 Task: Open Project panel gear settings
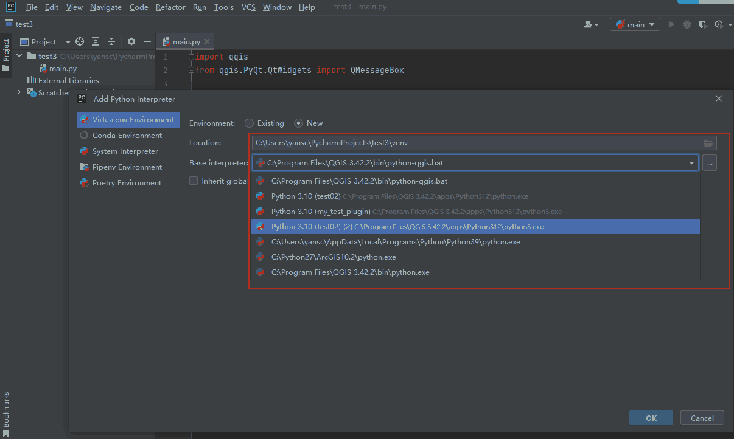point(131,41)
